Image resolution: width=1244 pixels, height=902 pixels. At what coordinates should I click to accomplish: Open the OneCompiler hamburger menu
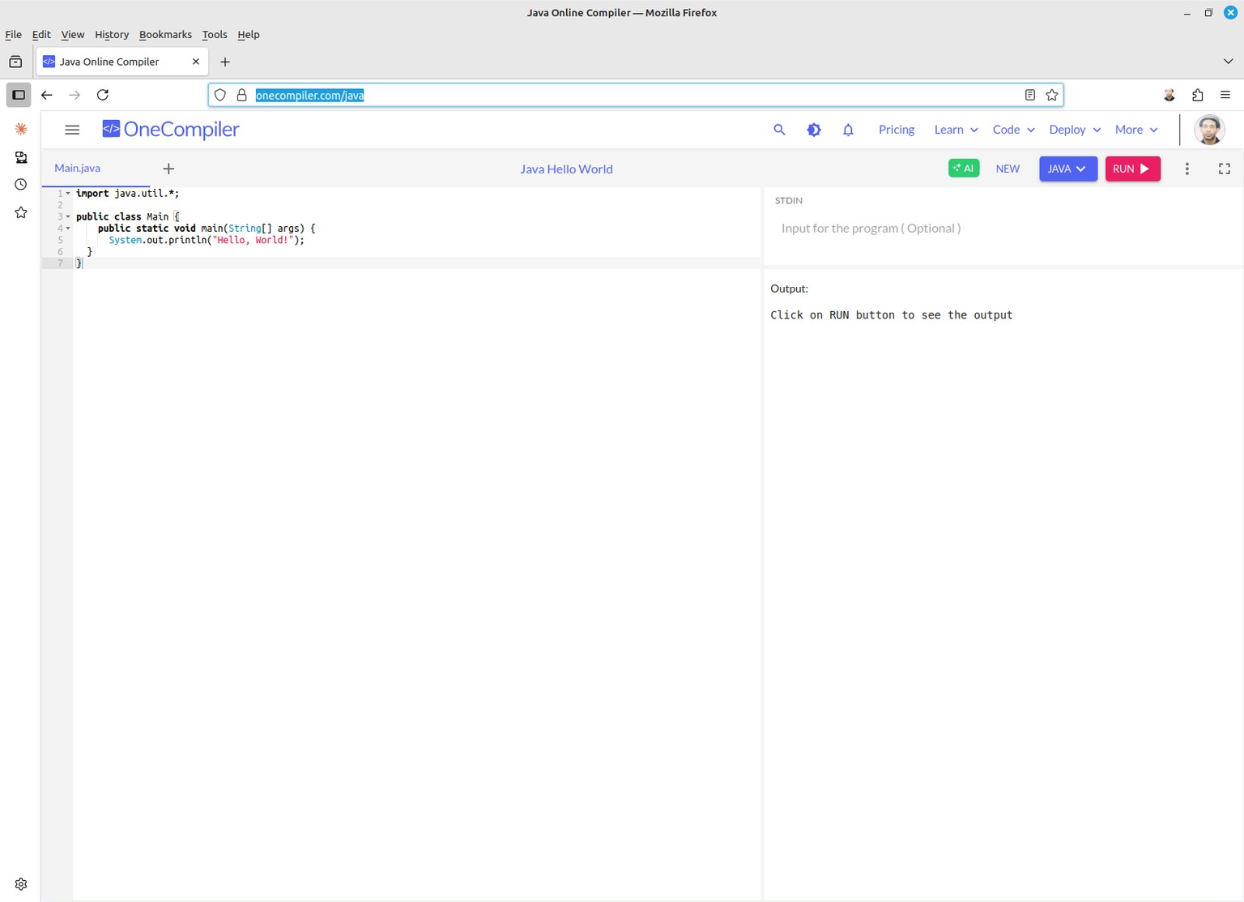click(x=72, y=130)
